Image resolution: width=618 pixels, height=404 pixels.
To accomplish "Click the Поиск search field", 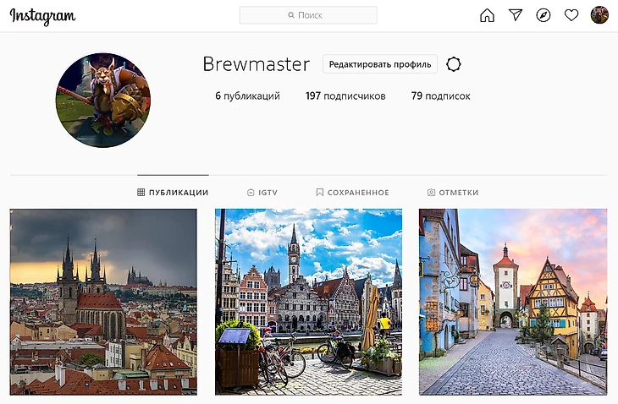I will click(308, 15).
